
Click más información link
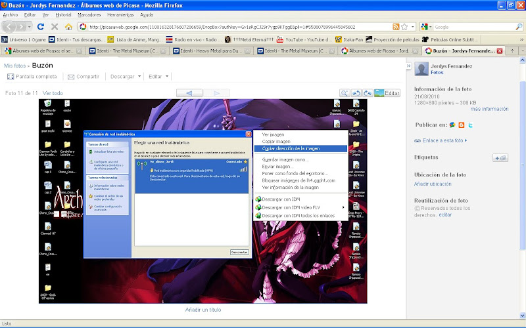(x=489, y=109)
